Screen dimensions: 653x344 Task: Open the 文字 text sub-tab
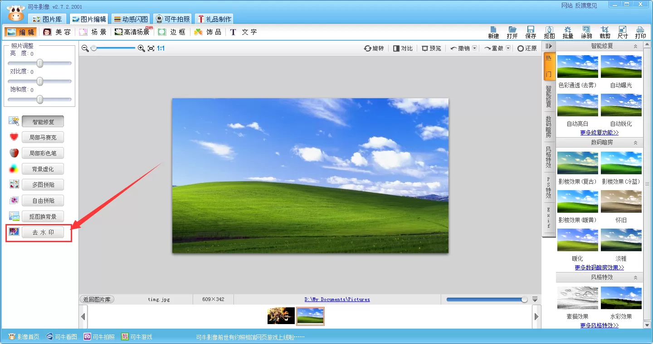[x=244, y=32]
